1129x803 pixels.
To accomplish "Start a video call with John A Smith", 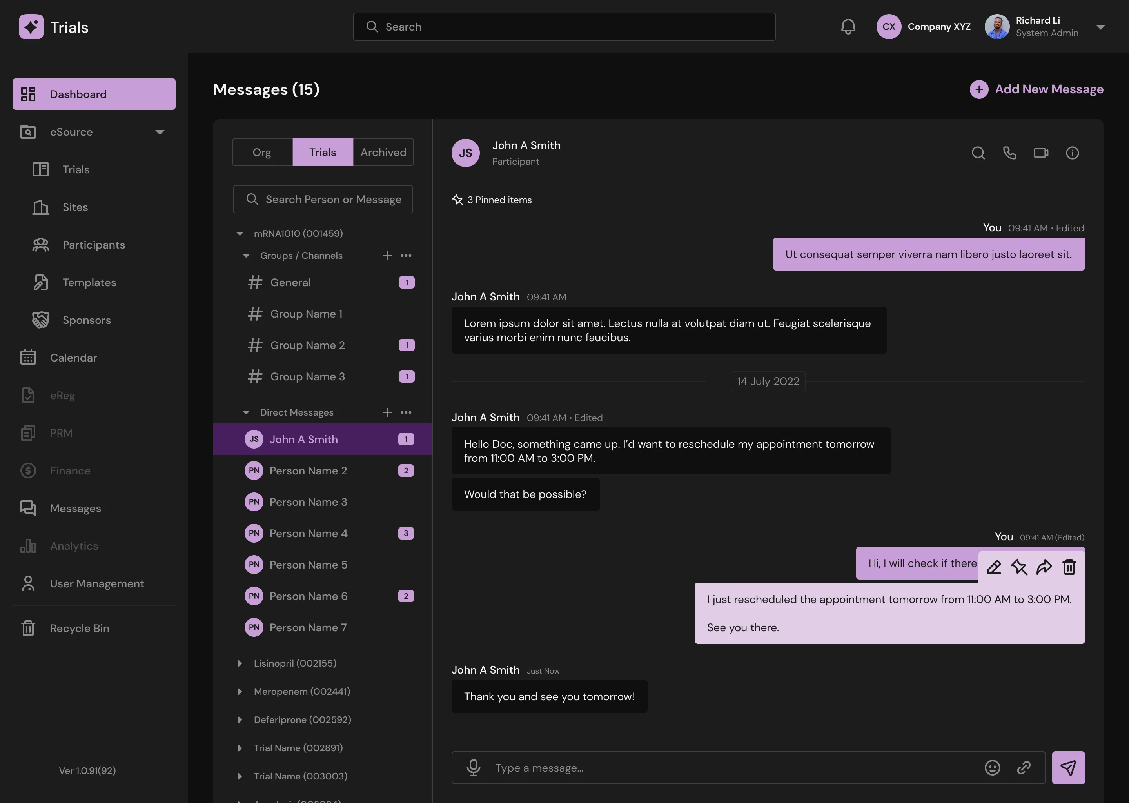I will [x=1041, y=153].
